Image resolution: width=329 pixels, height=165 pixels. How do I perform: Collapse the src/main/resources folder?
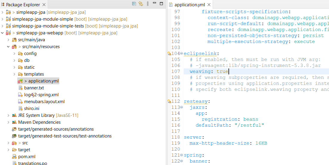click(8, 47)
